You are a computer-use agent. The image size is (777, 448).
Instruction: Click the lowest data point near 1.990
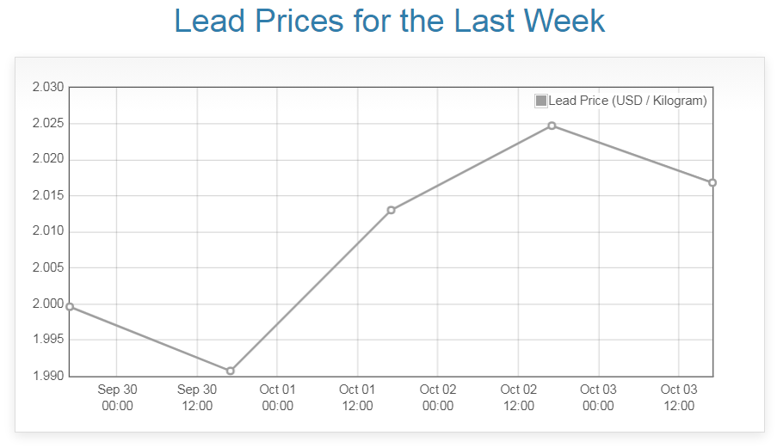[230, 371]
